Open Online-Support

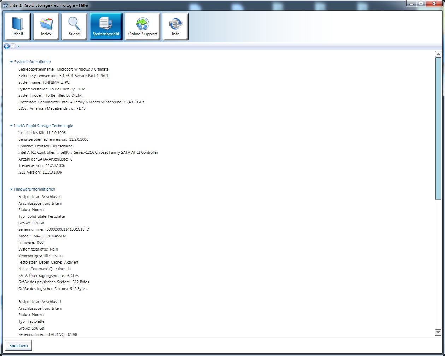click(142, 26)
